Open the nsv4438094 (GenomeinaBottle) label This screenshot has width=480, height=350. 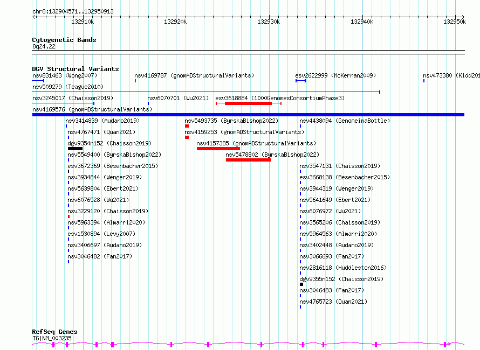[345, 121]
